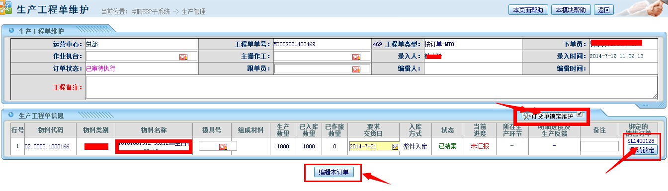Click the app logo beside 生产工程单维护
668x191 pixels.
[x=5, y=9]
